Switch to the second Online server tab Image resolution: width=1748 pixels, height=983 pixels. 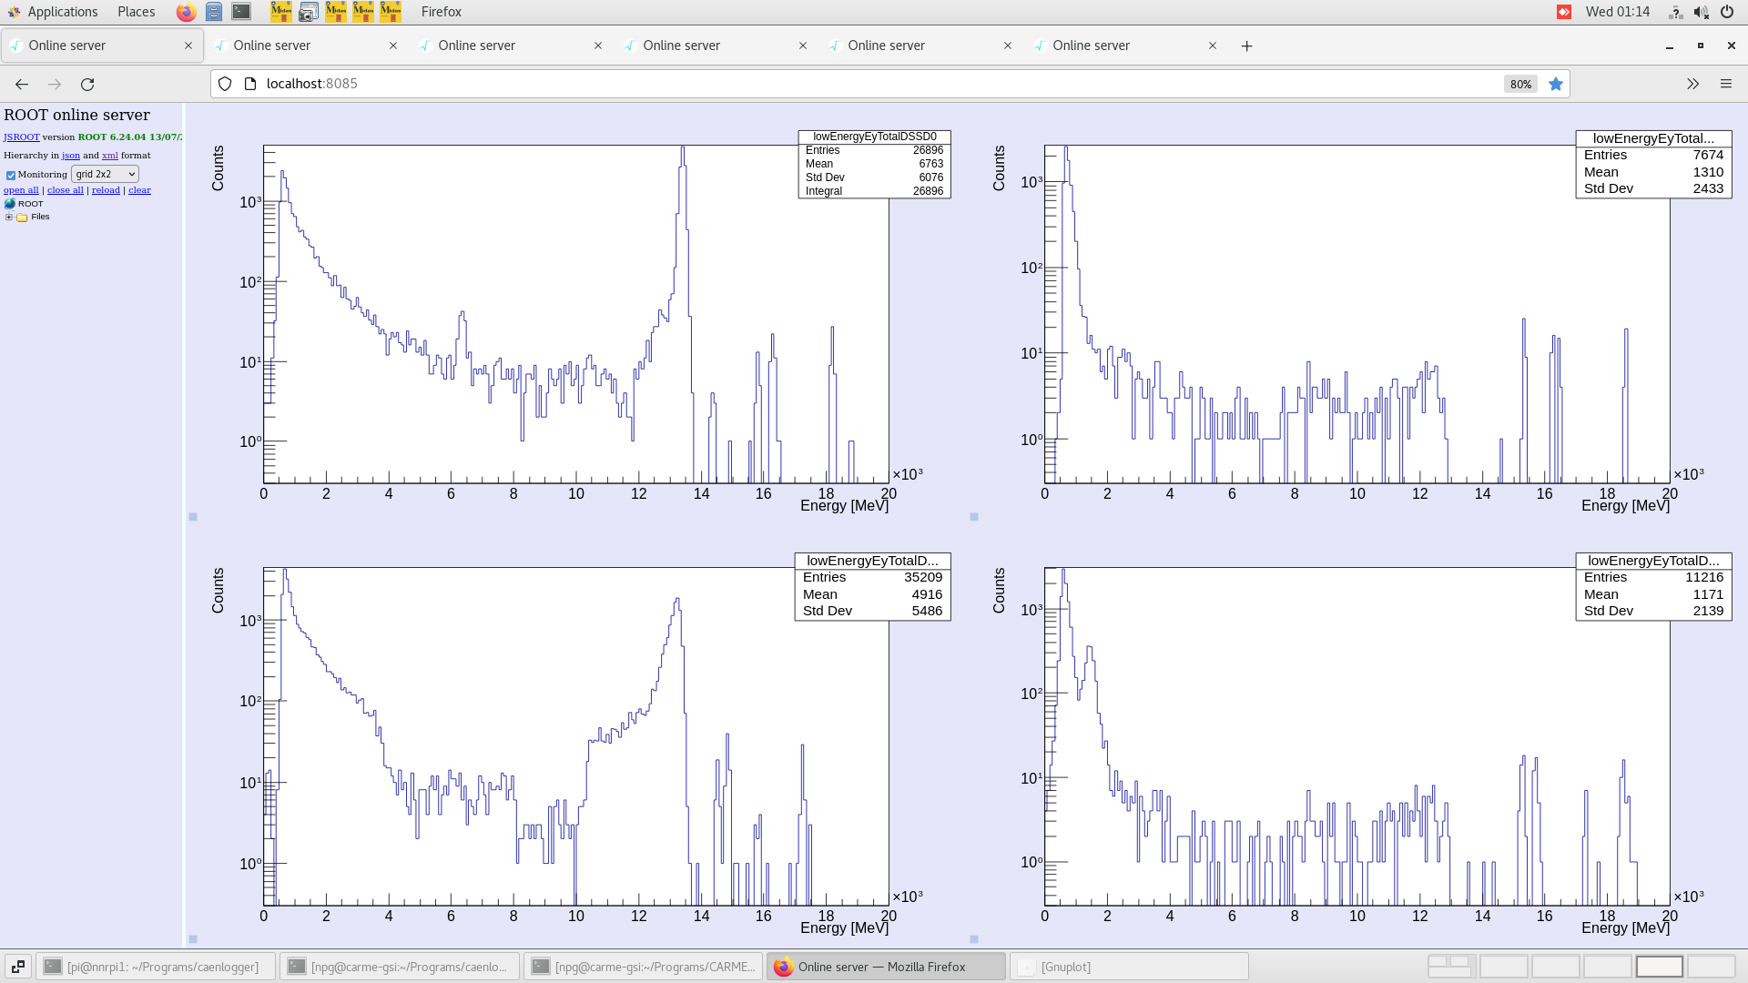[x=271, y=46]
